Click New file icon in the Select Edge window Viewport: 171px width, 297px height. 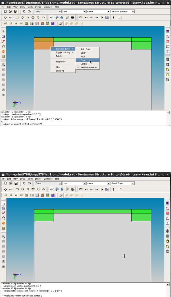5,183
